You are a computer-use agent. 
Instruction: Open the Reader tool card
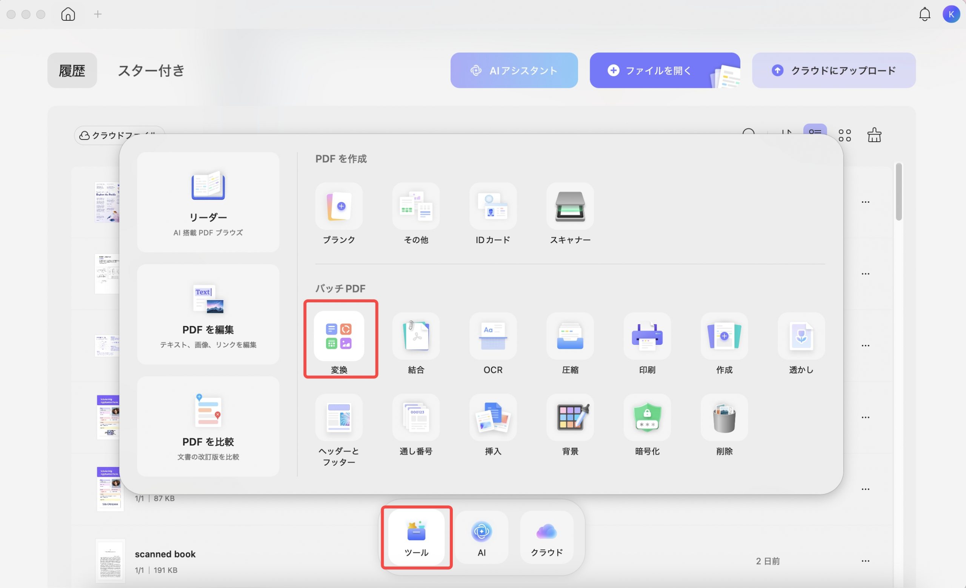click(x=208, y=202)
